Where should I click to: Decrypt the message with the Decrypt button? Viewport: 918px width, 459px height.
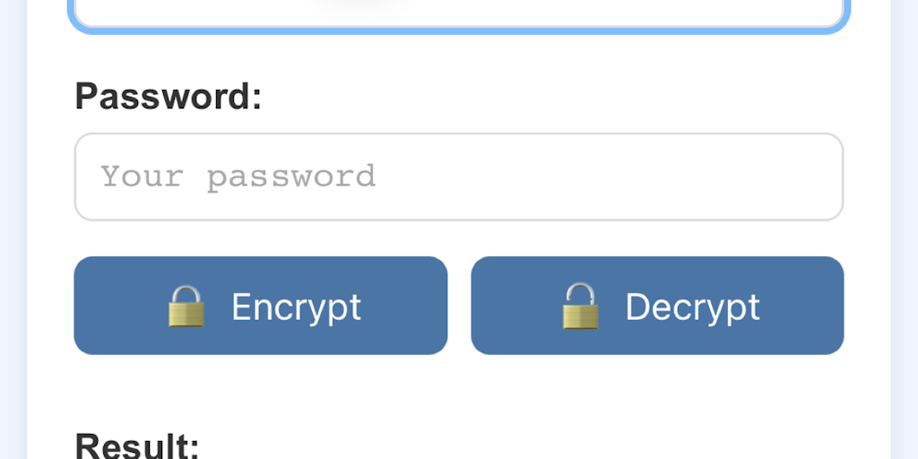[657, 306]
